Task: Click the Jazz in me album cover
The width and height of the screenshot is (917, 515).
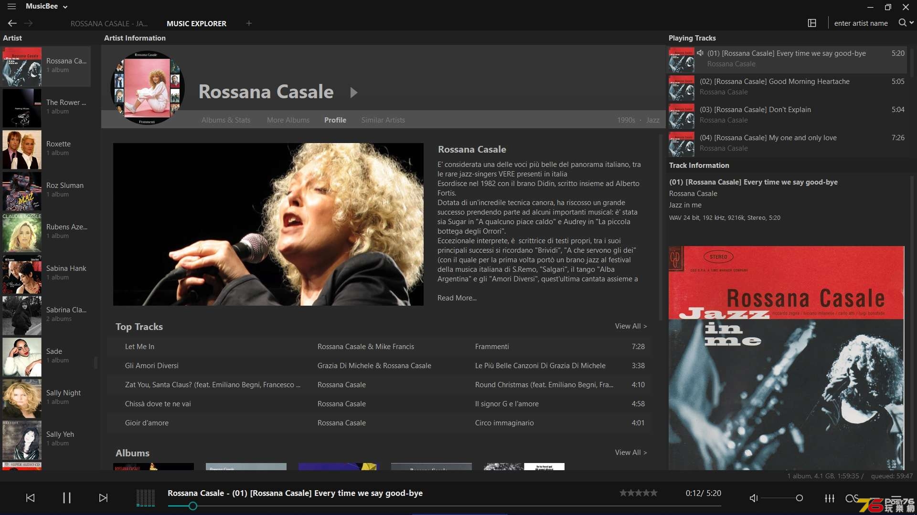Action: click(787, 358)
